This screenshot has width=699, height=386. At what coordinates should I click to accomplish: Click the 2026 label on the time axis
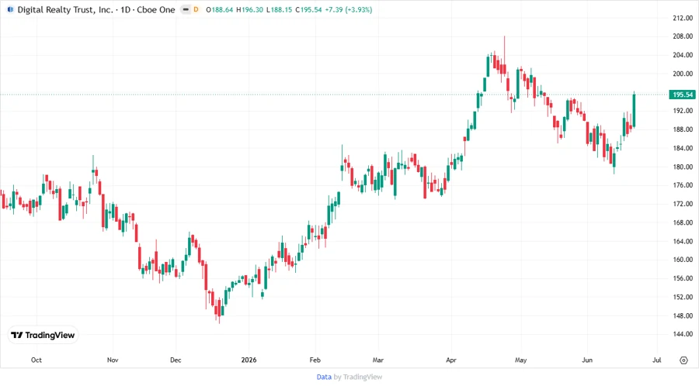click(249, 360)
